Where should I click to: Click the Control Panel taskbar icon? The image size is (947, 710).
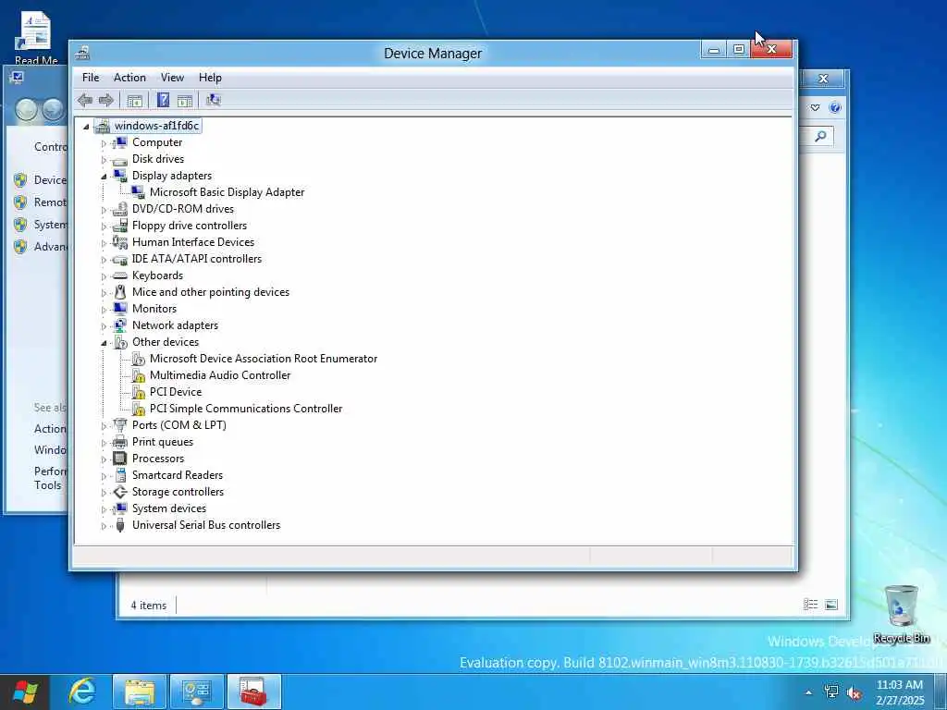[196, 692]
